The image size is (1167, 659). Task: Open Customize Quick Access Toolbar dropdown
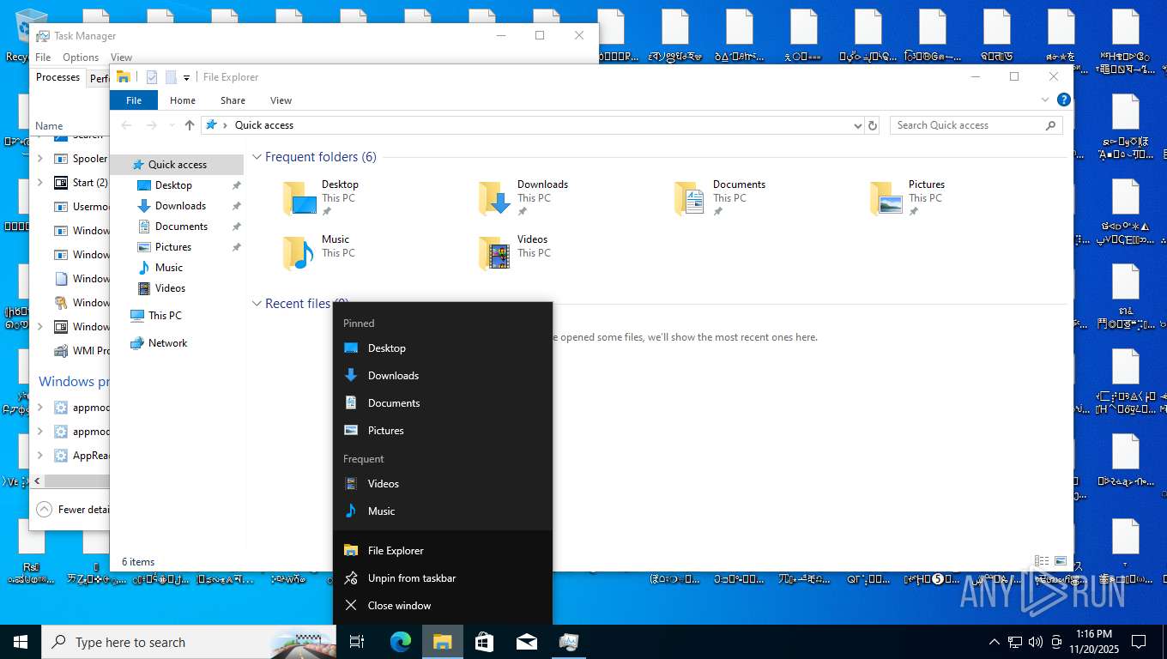[x=186, y=78]
